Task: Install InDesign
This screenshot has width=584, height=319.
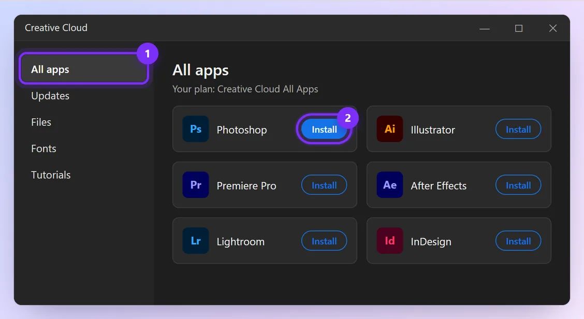Action: [x=518, y=241]
